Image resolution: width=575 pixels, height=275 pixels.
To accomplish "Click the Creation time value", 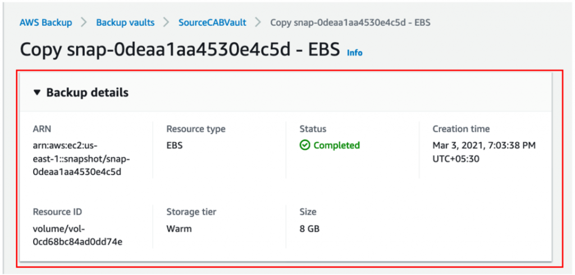I will click(x=484, y=152).
